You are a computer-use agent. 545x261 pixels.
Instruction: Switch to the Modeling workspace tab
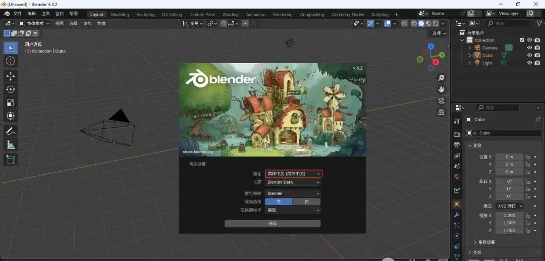click(120, 15)
